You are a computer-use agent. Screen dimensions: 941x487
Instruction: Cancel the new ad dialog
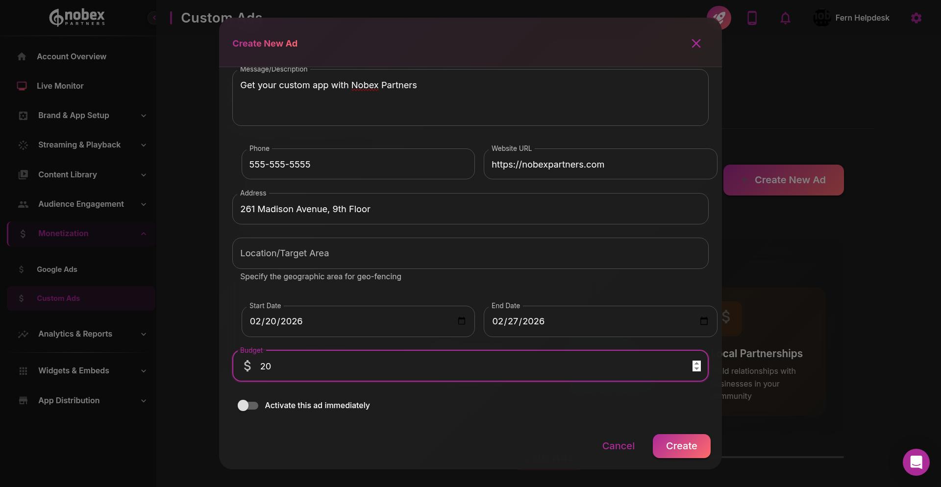[x=618, y=446]
